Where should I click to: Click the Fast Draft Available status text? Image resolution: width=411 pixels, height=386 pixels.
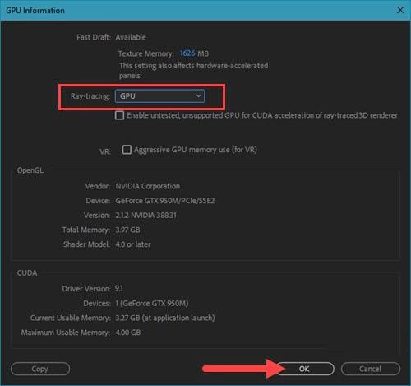coord(131,37)
